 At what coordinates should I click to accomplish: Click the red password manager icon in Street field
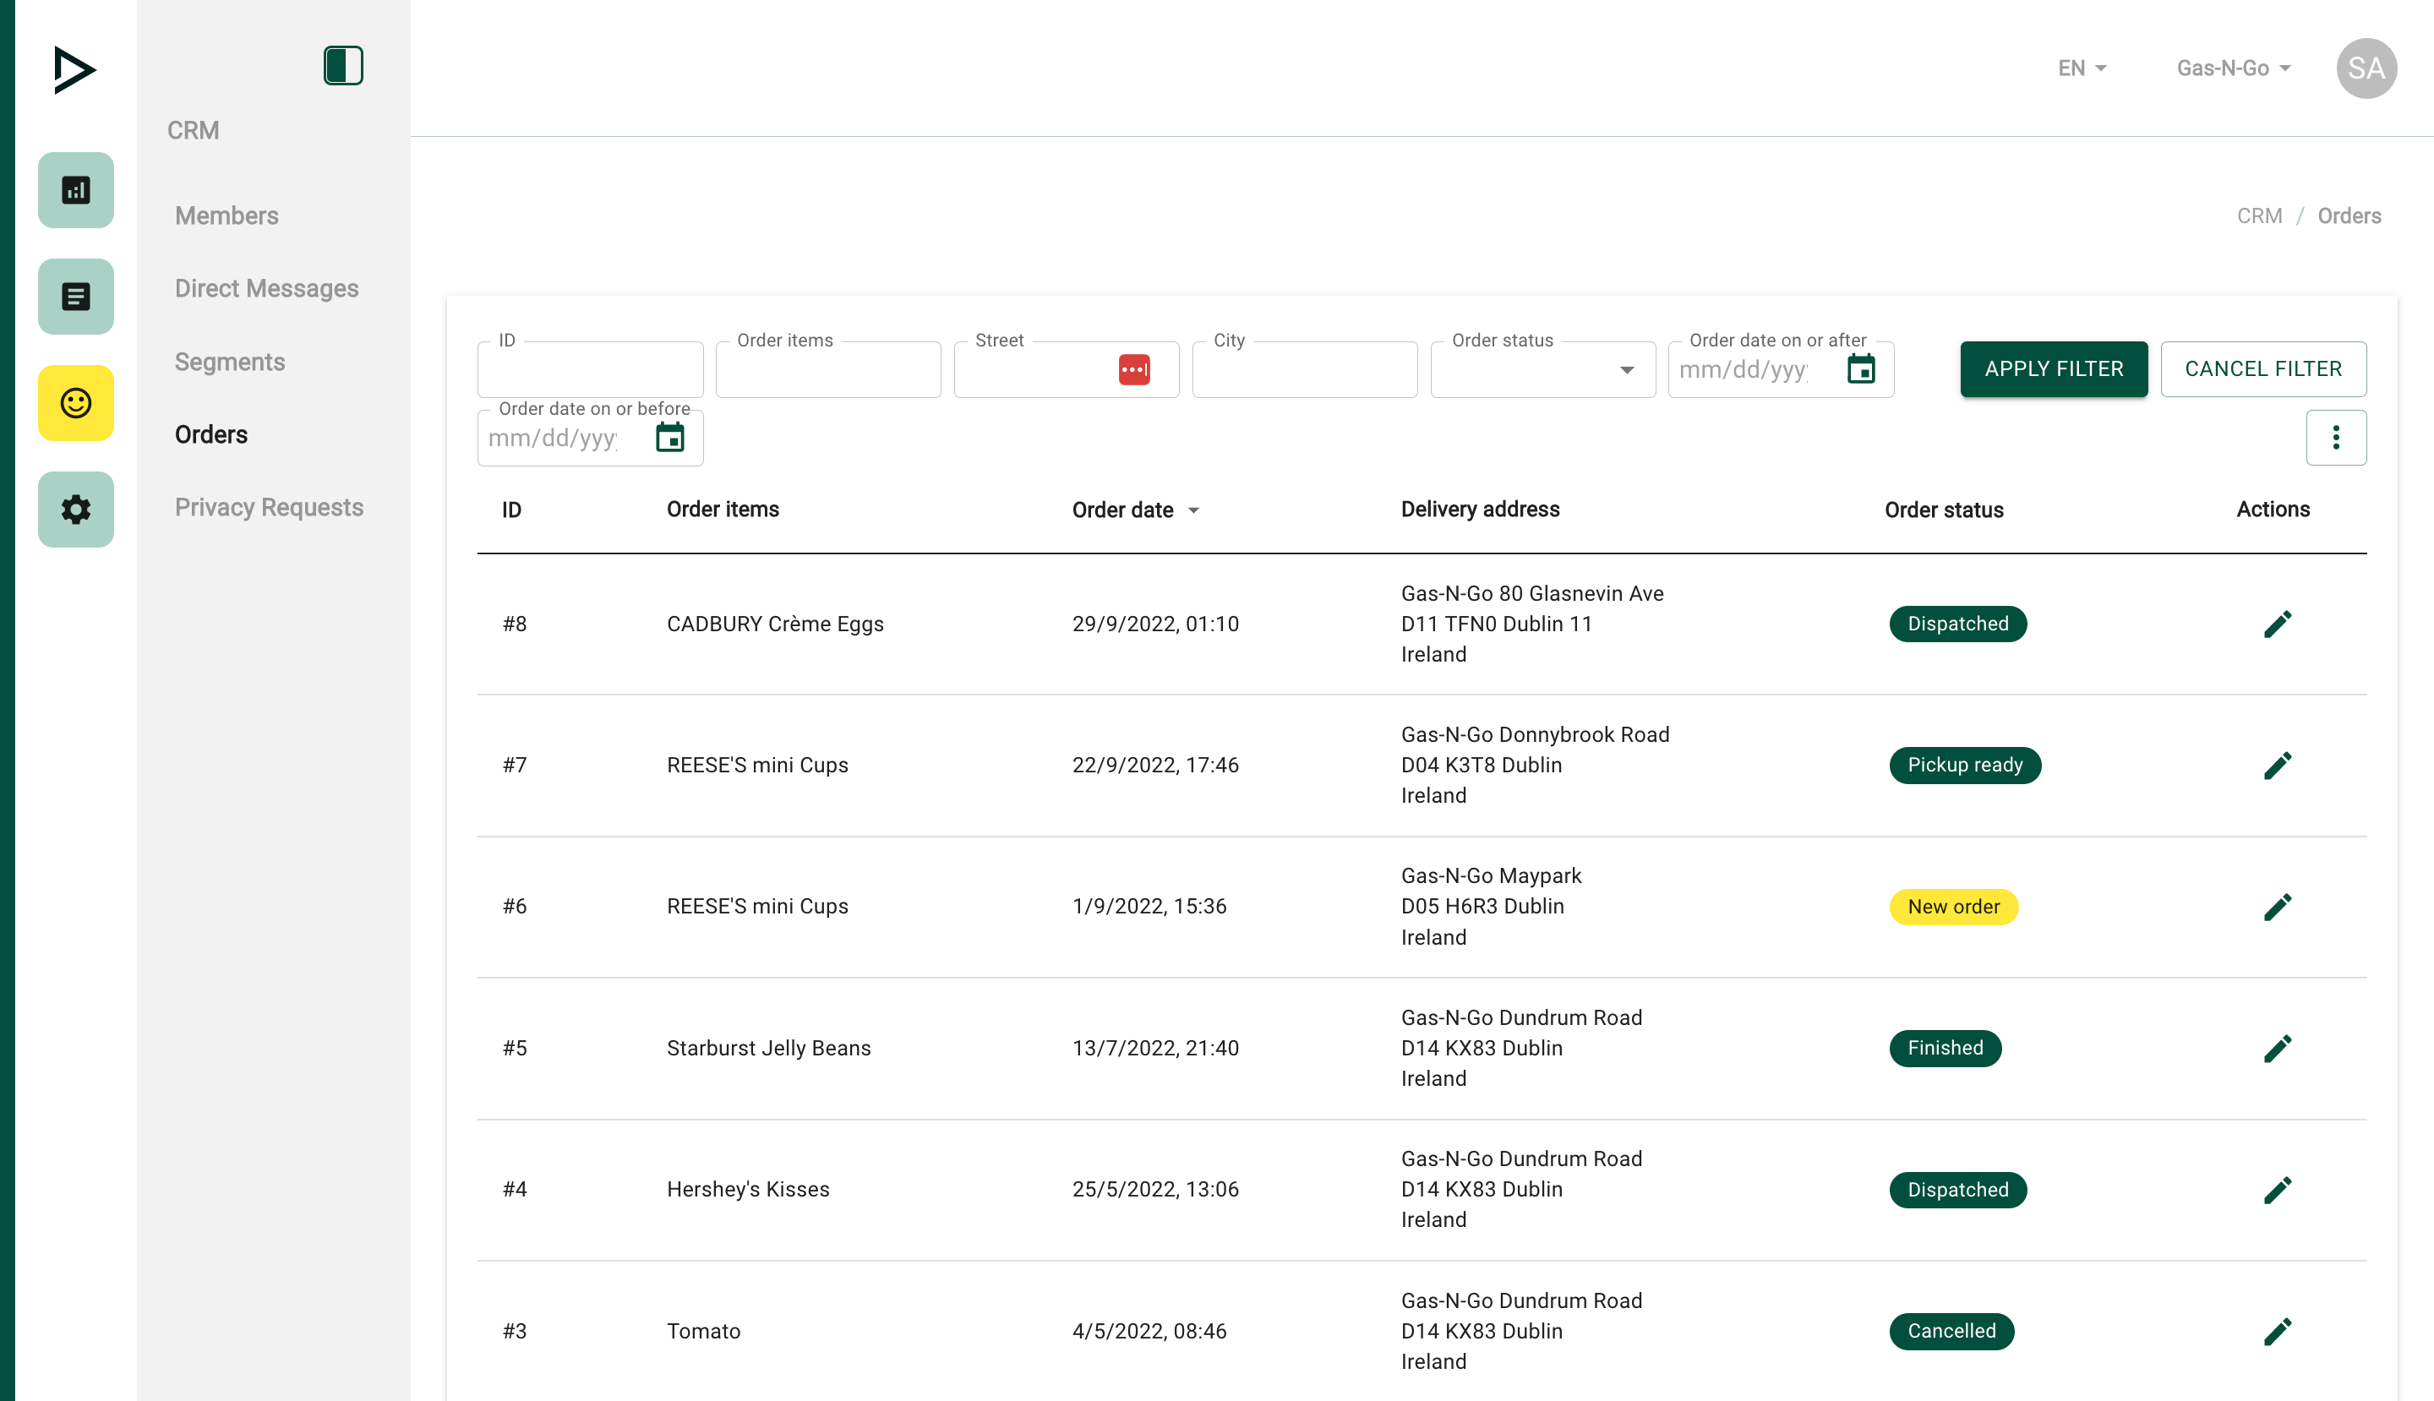pos(1133,369)
